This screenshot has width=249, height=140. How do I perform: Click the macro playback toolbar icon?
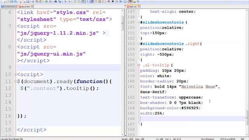point(117,2)
